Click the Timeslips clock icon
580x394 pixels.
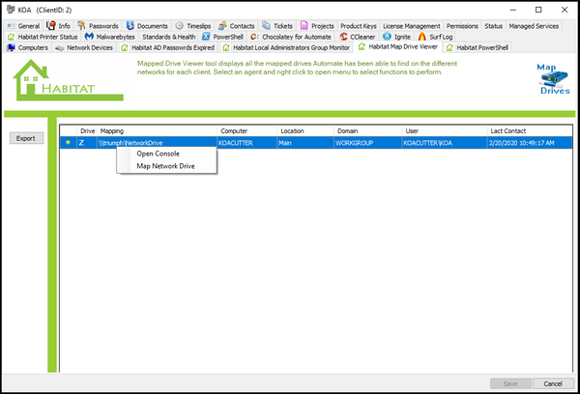coord(180,25)
